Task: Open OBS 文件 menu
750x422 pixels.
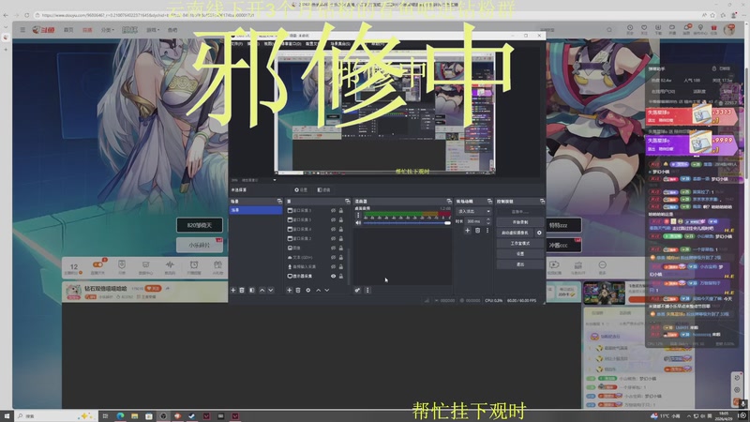Action: click(x=236, y=43)
